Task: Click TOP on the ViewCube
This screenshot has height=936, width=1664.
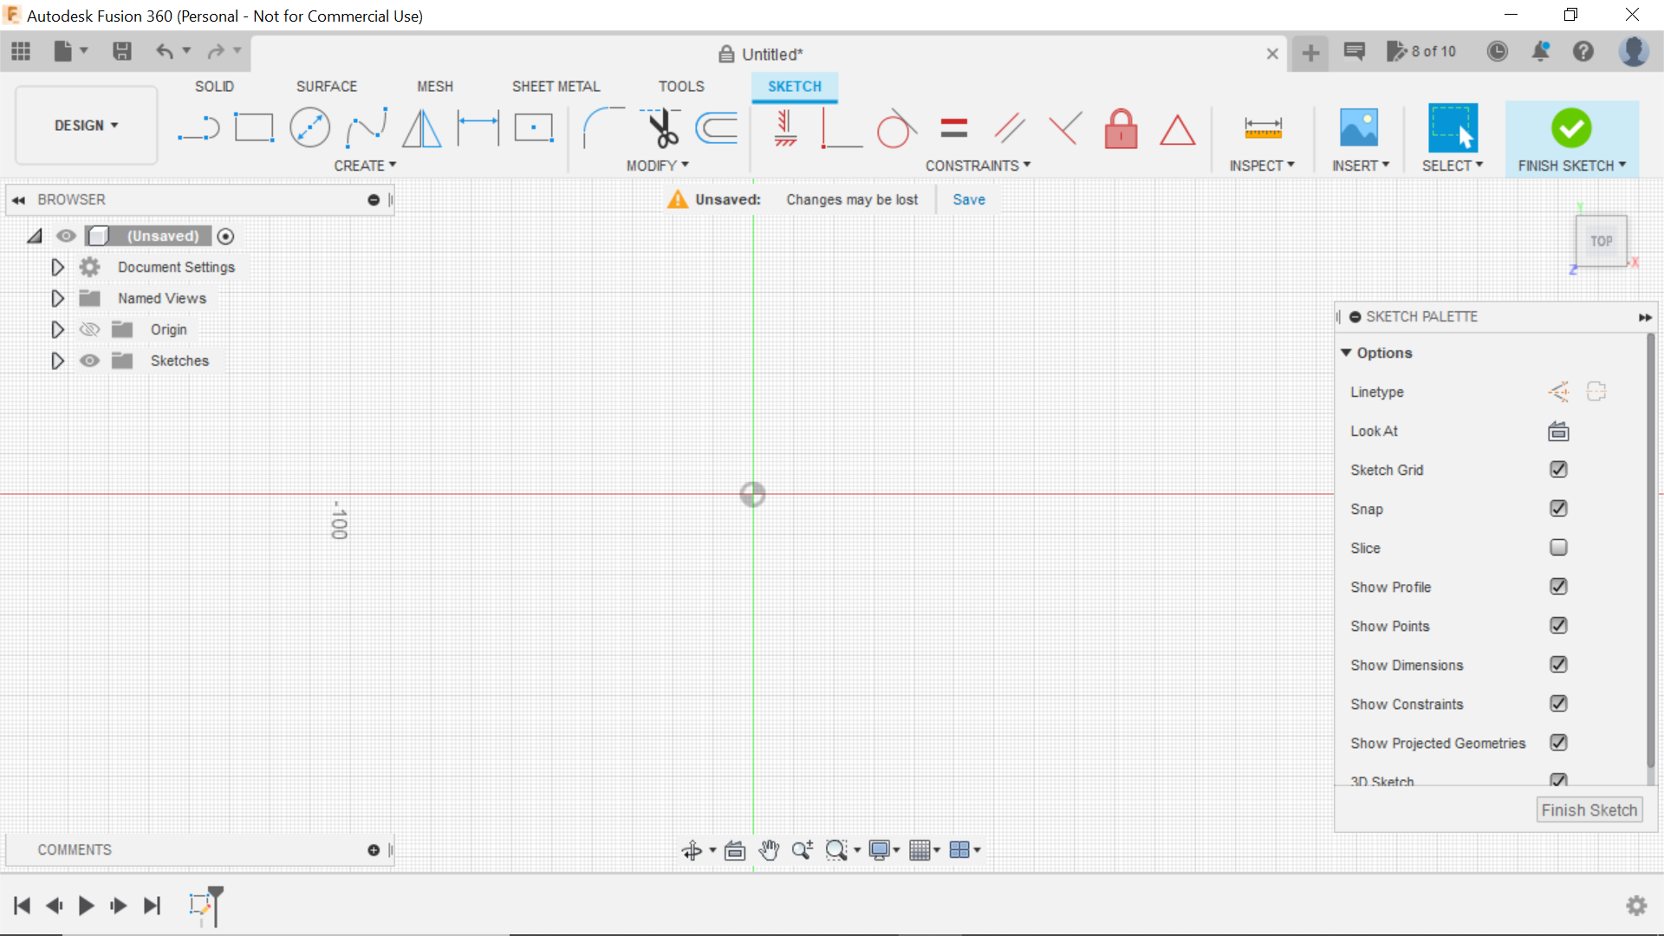Action: pyautogui.click(x=1602, y=241)
